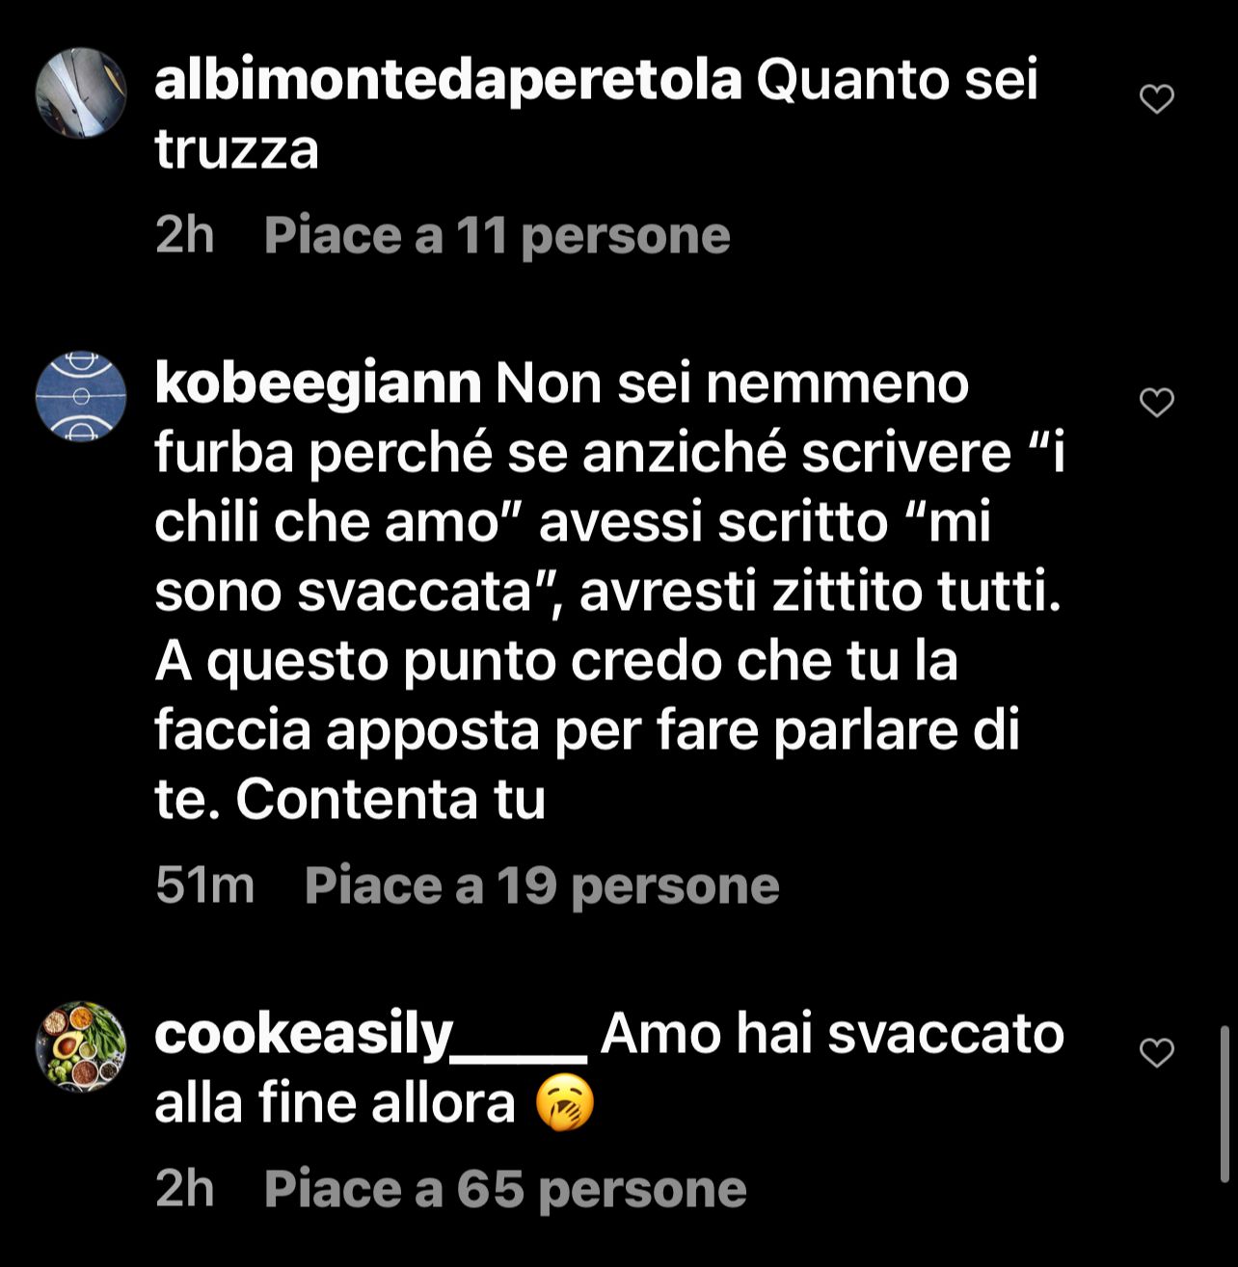Viewport: 1238px width, 1267px height.
Task: Open kobeegiann's basketball court avatar
Action: [81, 397]
